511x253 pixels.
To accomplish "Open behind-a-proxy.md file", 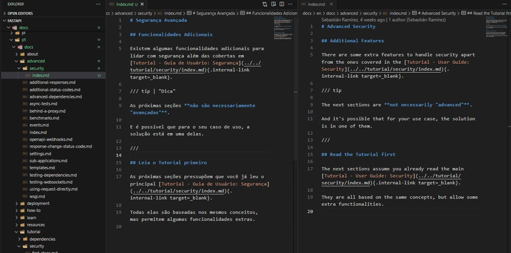I will point(47,111).
